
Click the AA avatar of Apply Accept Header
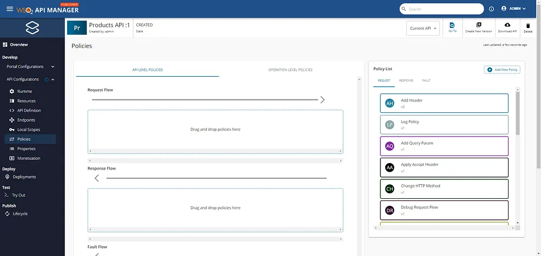point(390,167)
